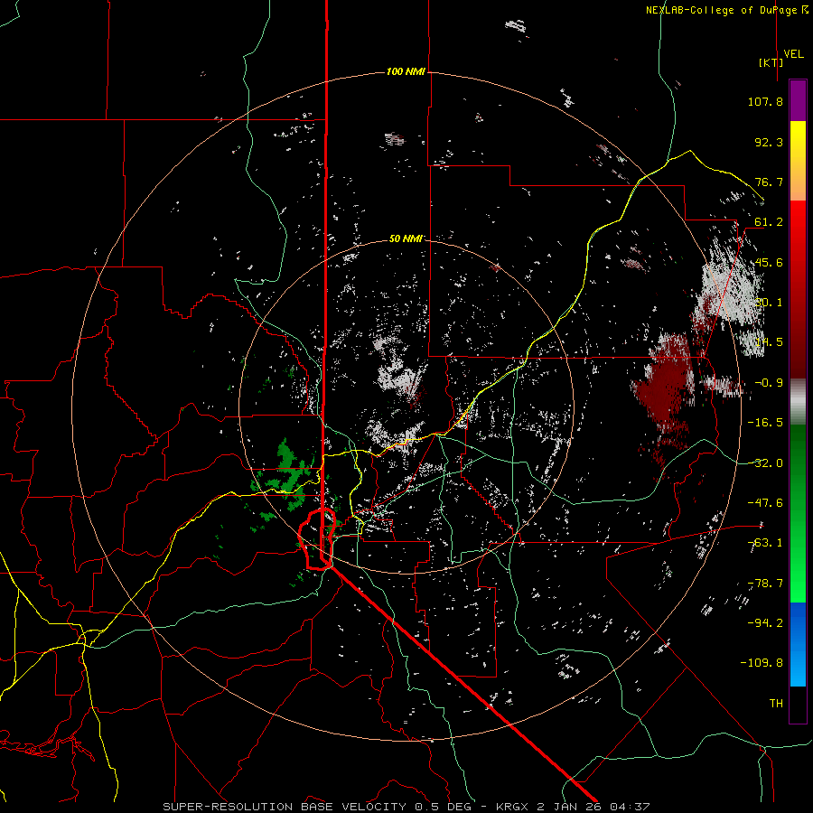This screenshot has width=813, height=813.
Task: Click the 50 NMI range ring label
Action: coord(406,238)
